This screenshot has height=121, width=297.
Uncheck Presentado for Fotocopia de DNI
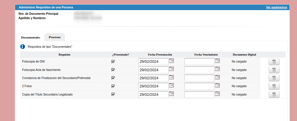pos(113,62)
